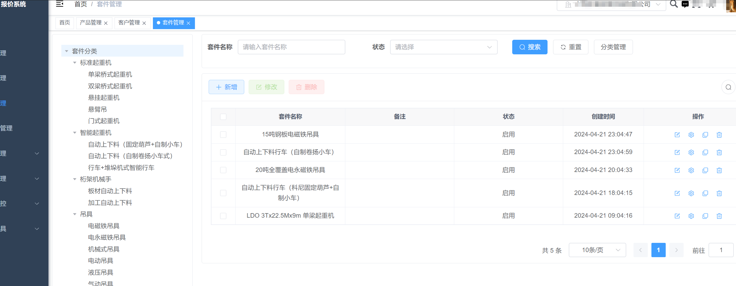This screenshot has width=736, height=286.
Task: Switch to the 客户管理 tab
Action: pos(129,23)
